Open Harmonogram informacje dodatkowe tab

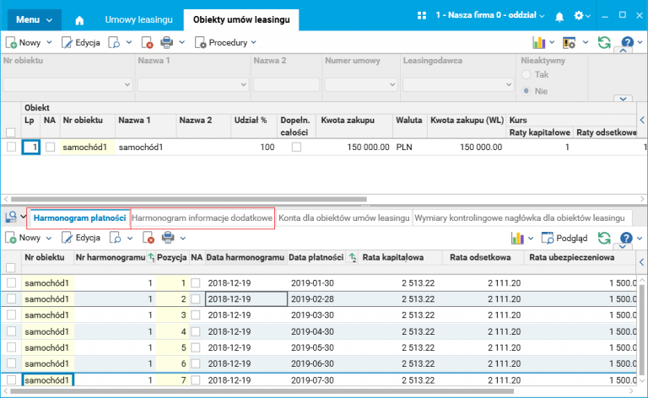coord(202,218)
